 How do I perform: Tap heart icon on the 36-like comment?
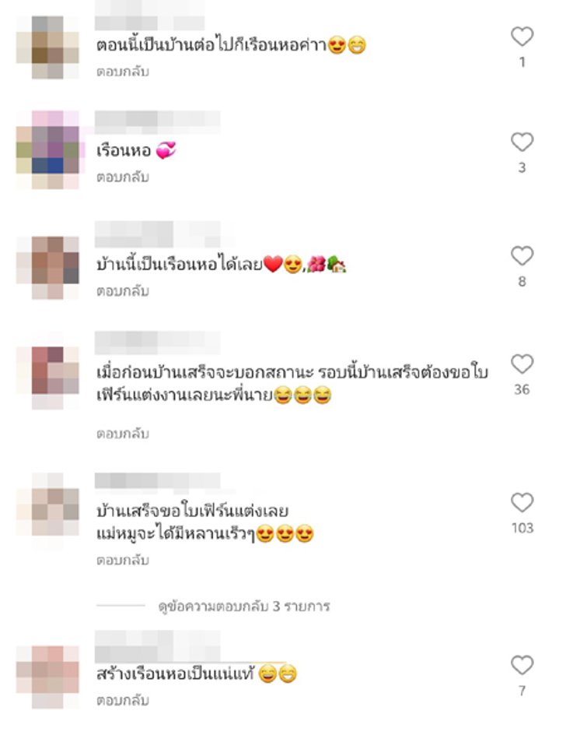(522, 364)
